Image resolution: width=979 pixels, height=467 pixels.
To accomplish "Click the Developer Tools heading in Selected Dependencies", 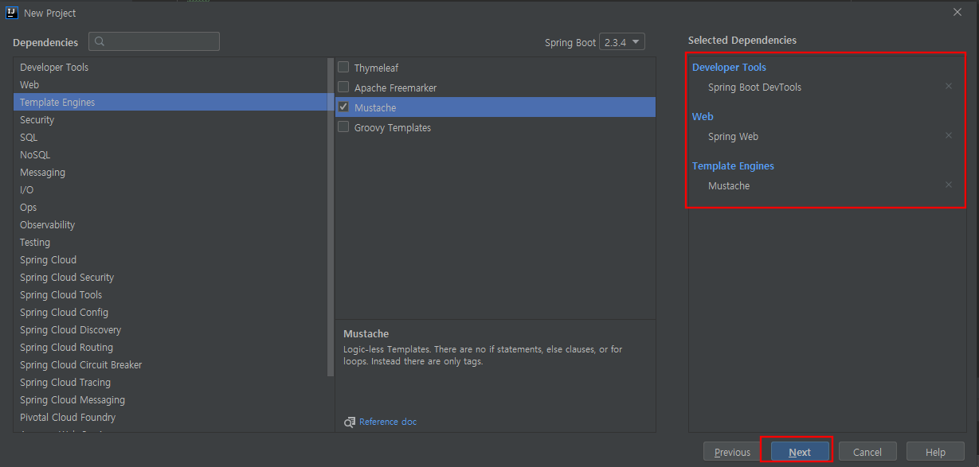I will point(729,67).
